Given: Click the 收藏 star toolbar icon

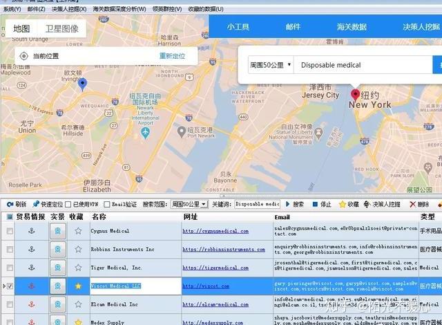Looking at the screenshot, I should point(343,204).
